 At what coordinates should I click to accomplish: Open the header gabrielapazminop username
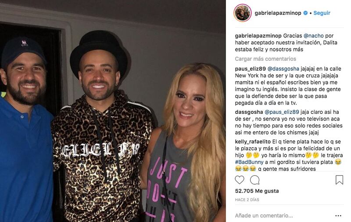(x=278, y=13)
